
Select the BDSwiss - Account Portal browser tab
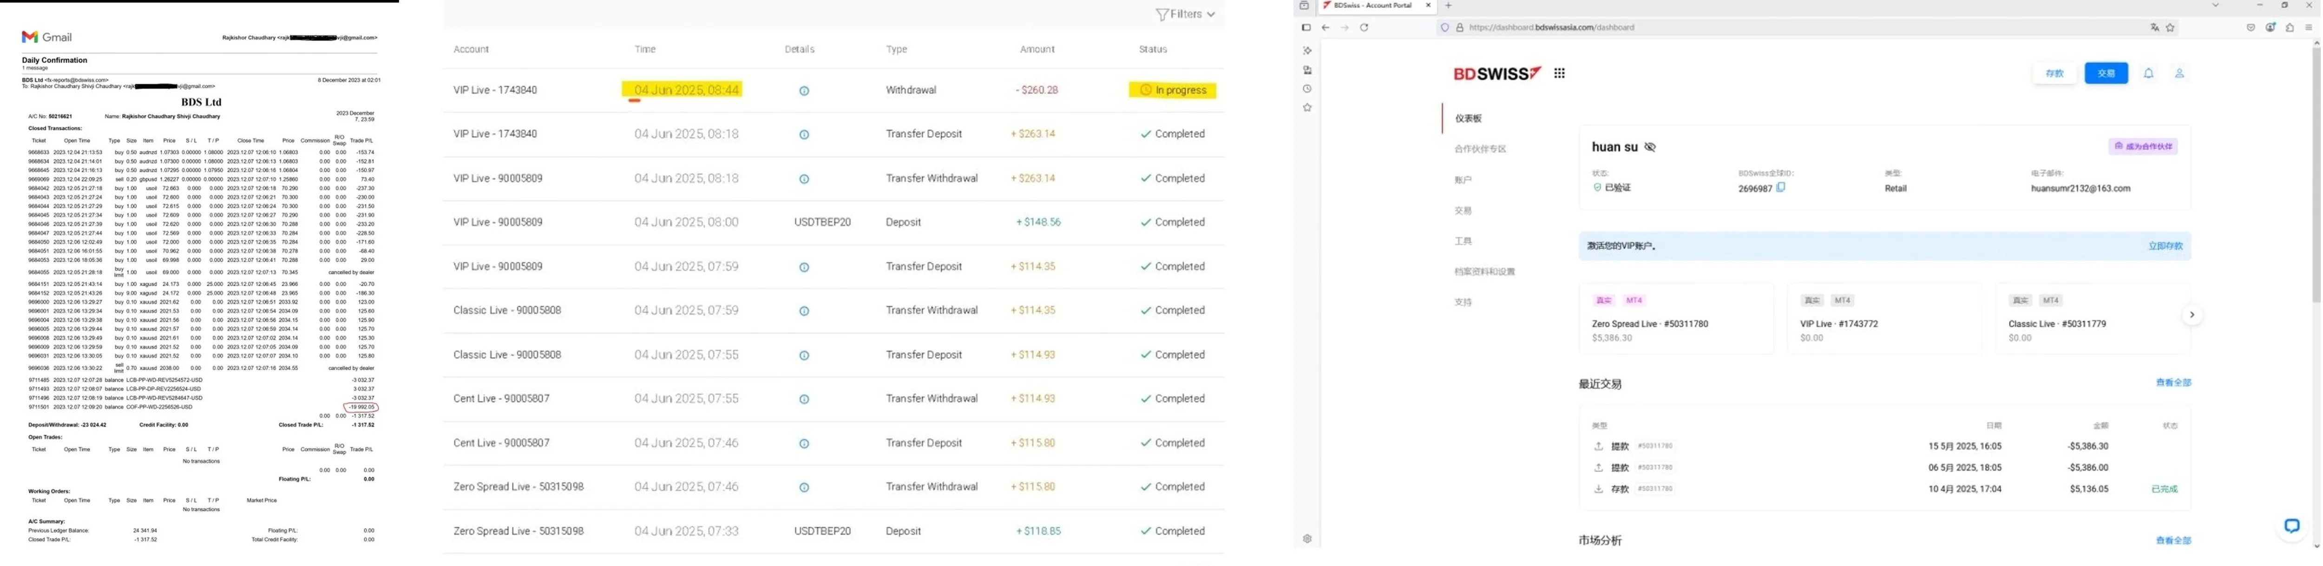pyautogui.click(x=1377, y=6)
